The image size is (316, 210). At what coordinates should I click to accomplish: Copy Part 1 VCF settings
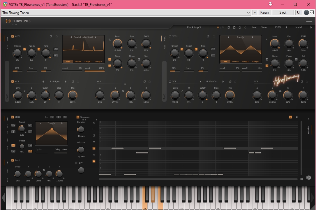click(73, 81)
